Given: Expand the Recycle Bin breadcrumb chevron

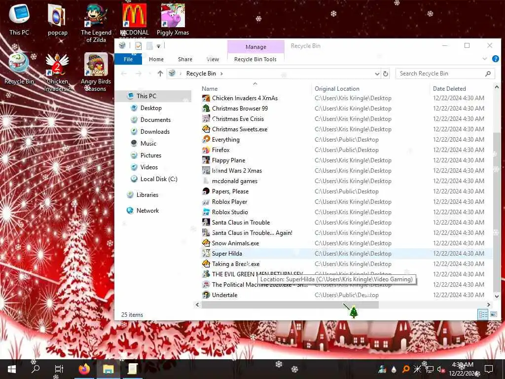Looking at the screenshot, I should 221,74.
